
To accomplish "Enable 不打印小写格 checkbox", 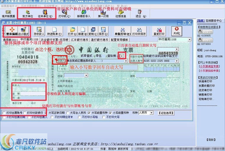I will (79, 117).
